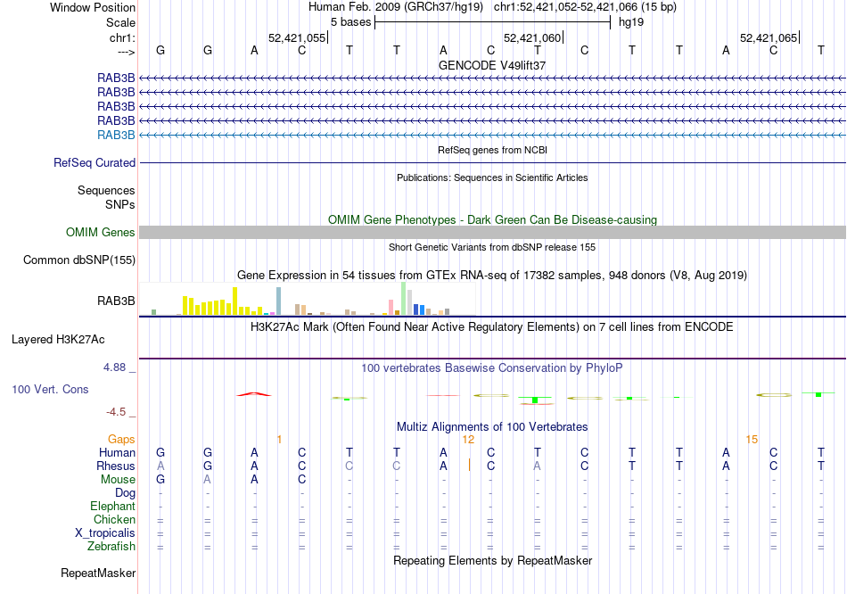Image resolution: width=847 pixels, height=594 pixels.
Task: Click position marker 52,421,060
Action: click(x=532, y=37)
